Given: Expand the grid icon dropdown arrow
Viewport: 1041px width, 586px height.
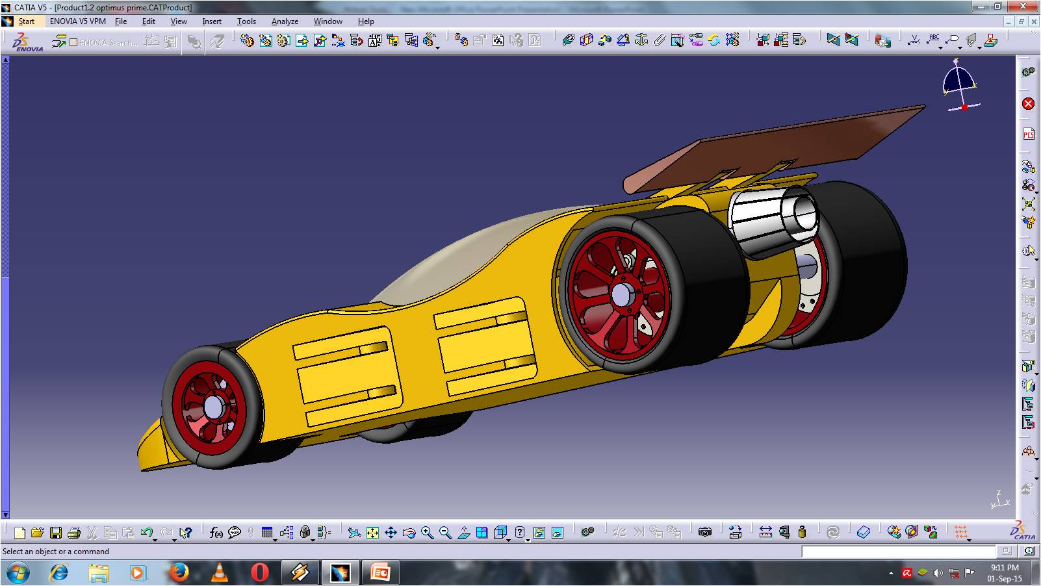Looking at the screenshot, I should (969, 539).
